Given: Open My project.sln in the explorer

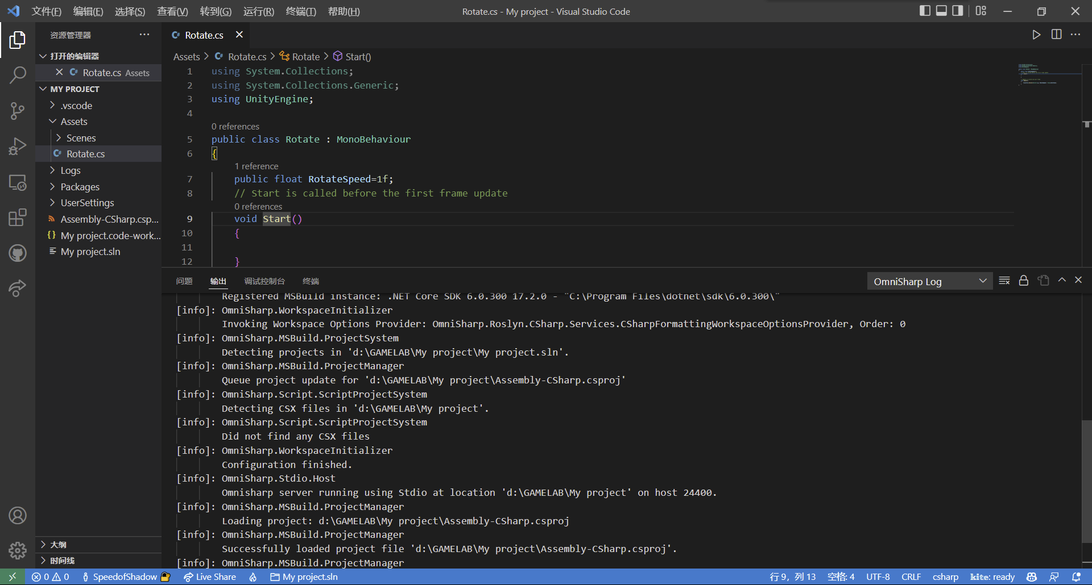Looking at the screenshot, I should coord(90,252).
